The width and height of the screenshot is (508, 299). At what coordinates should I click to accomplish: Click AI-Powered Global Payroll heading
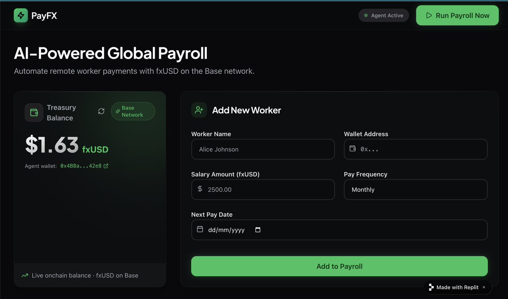(111, 53)
